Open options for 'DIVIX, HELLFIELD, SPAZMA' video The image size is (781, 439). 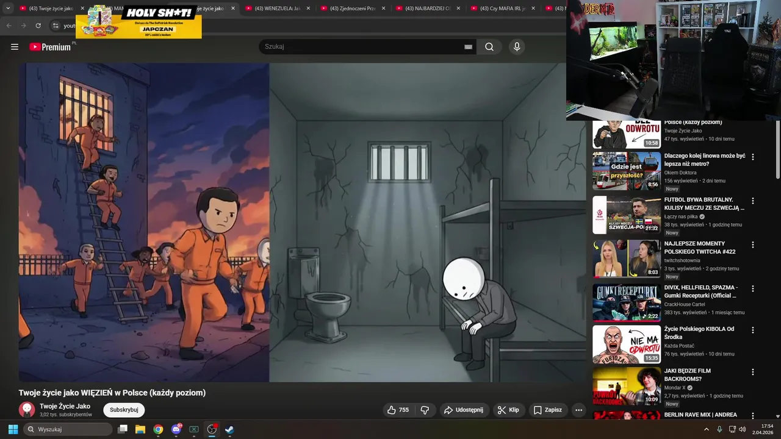753,288
